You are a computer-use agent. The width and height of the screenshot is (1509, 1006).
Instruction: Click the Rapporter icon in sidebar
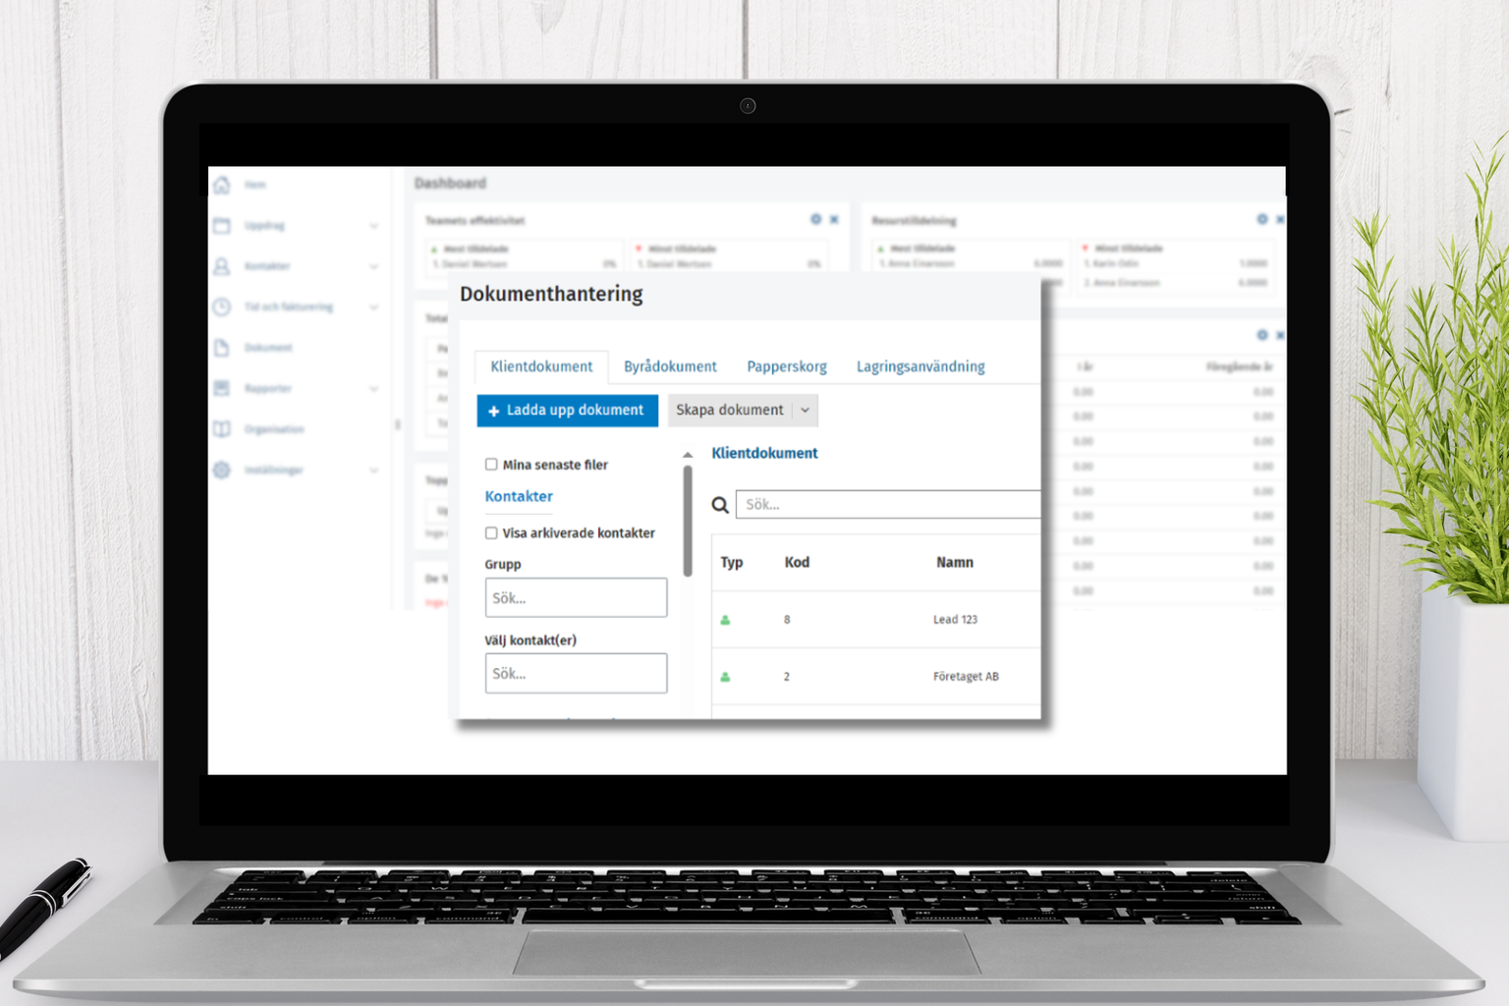222,388
